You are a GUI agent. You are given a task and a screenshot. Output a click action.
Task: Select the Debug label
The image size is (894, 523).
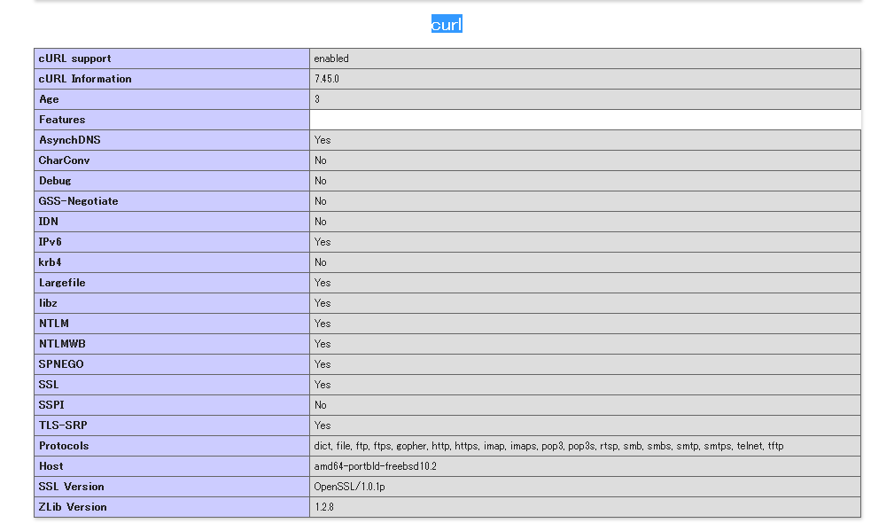55,181
